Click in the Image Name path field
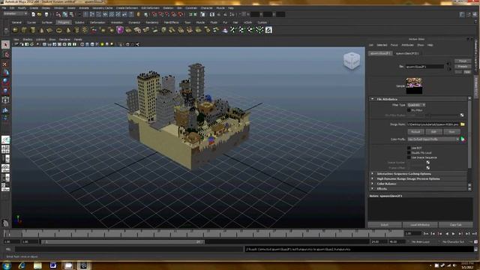480x270 pixels. pyautogui.click(x=433, y=124)
